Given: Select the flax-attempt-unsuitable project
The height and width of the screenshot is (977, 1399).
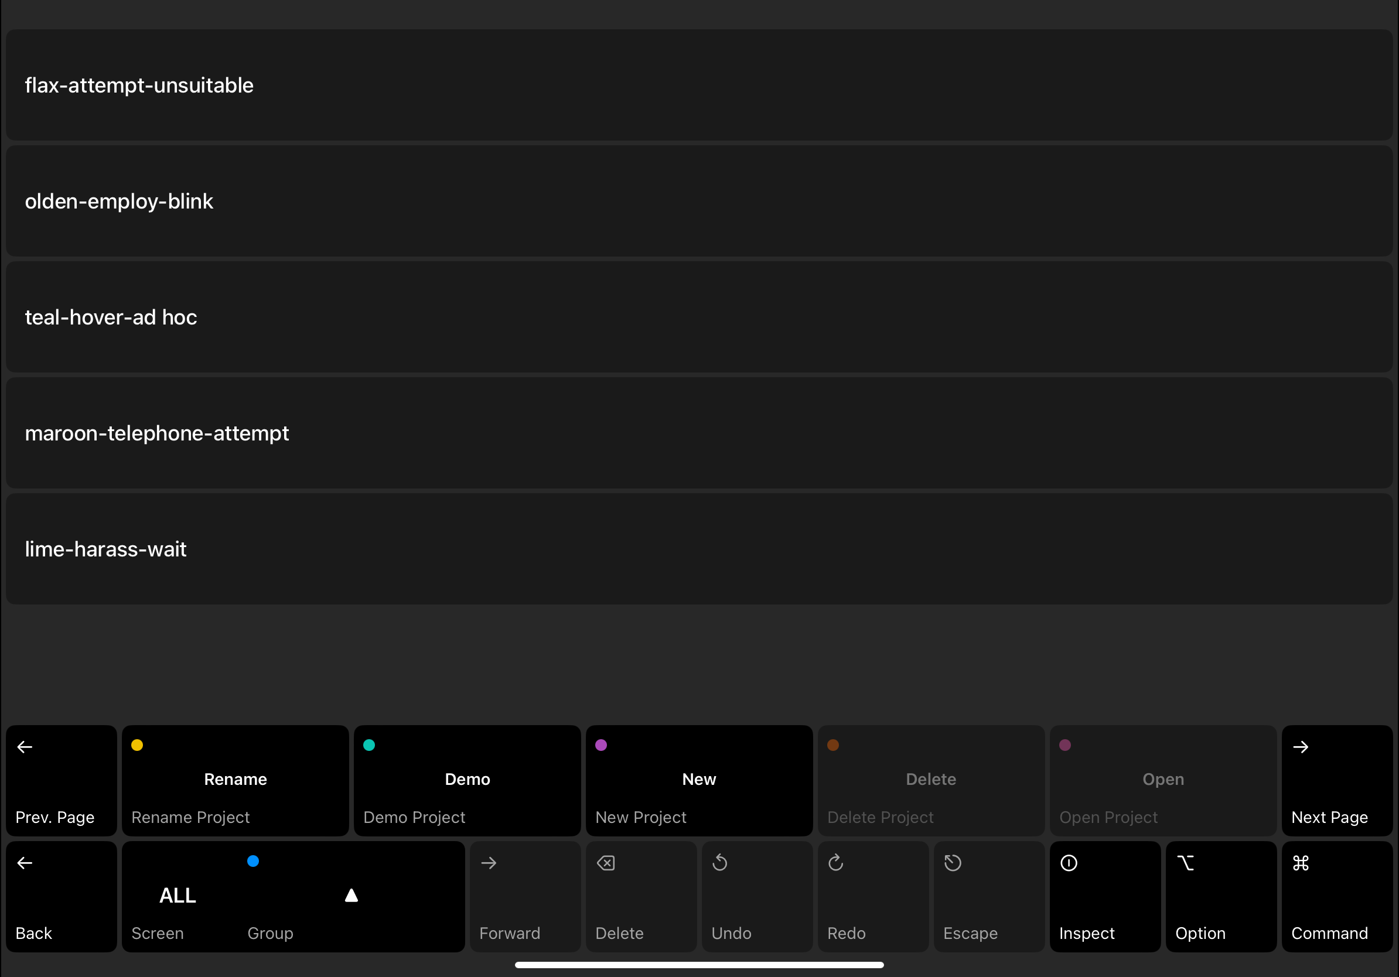Looking at the screenshot, I should tap(699, 86).
